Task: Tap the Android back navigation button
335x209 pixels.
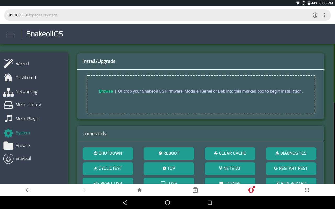Action: 125,203
